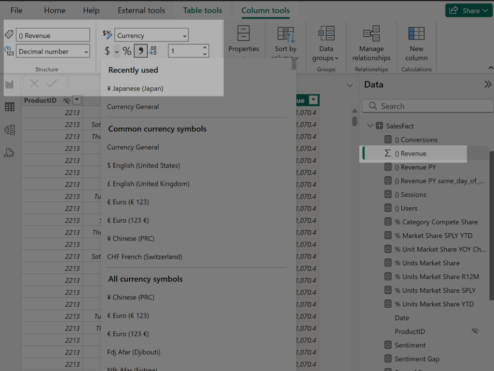The image size is (494, 371).
Task: Apply percentage format with % icon
Action: click(127, 51)
